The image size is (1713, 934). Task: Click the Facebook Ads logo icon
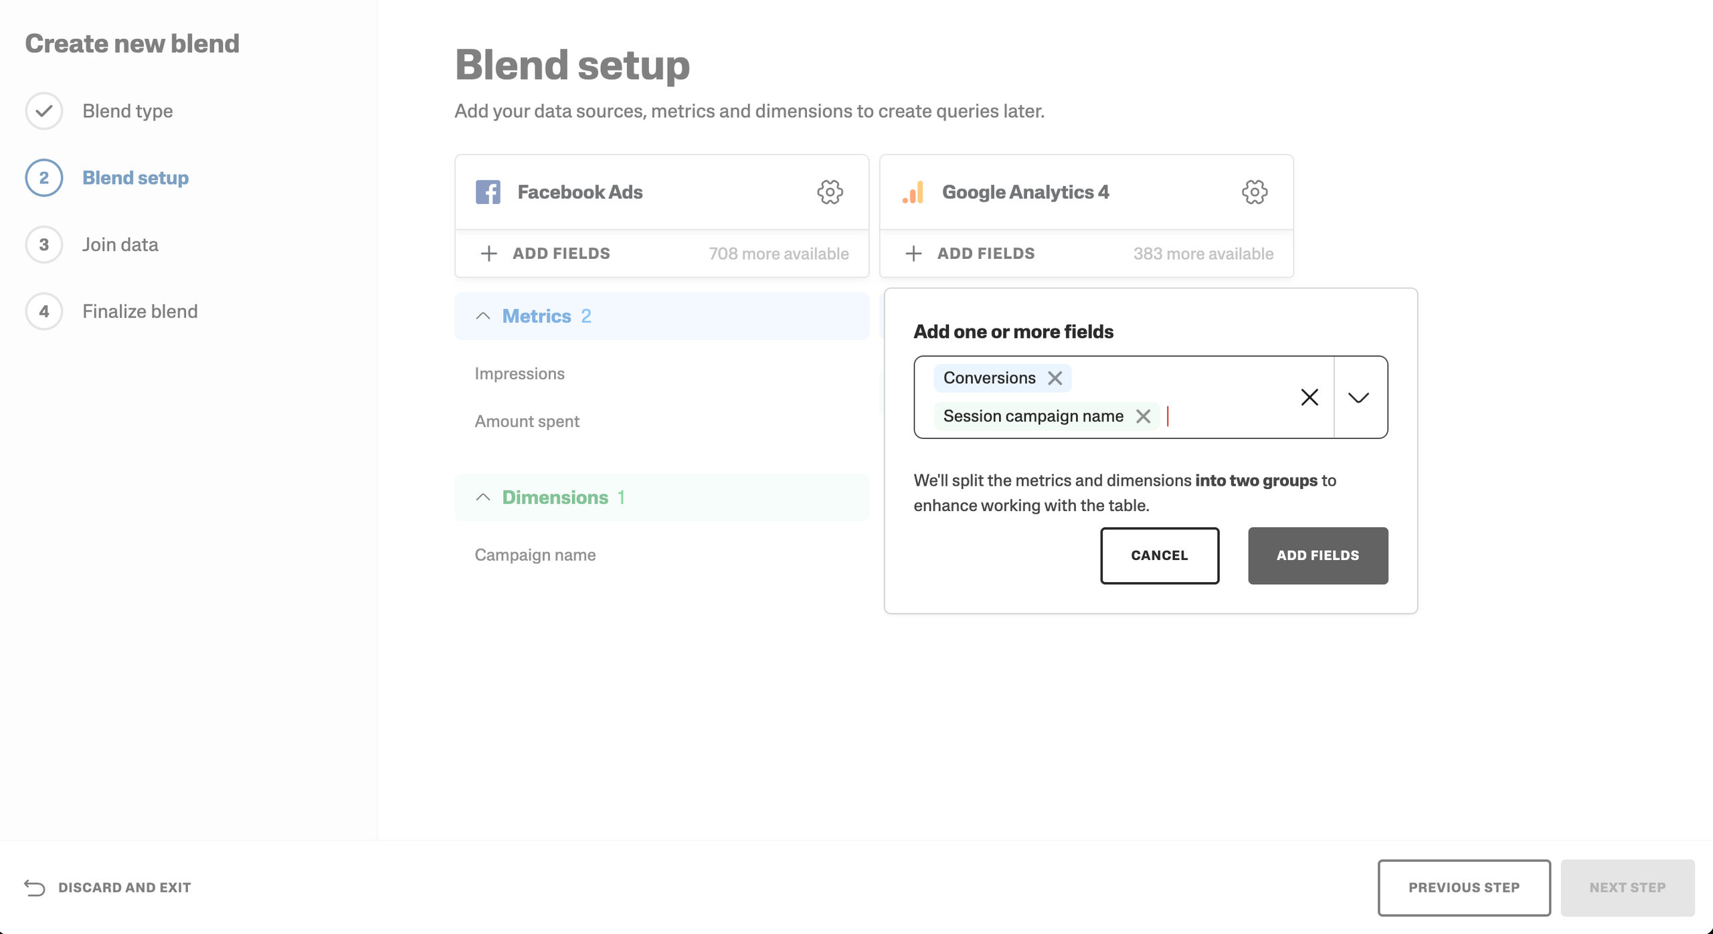click(x=488, y=192)
